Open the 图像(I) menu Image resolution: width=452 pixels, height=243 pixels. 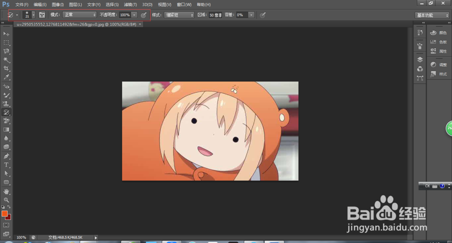click(58, 5)
